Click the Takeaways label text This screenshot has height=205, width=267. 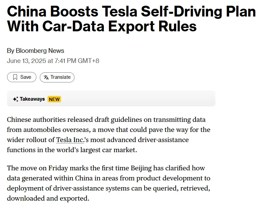pyautogui.click(x=32, y=99)
